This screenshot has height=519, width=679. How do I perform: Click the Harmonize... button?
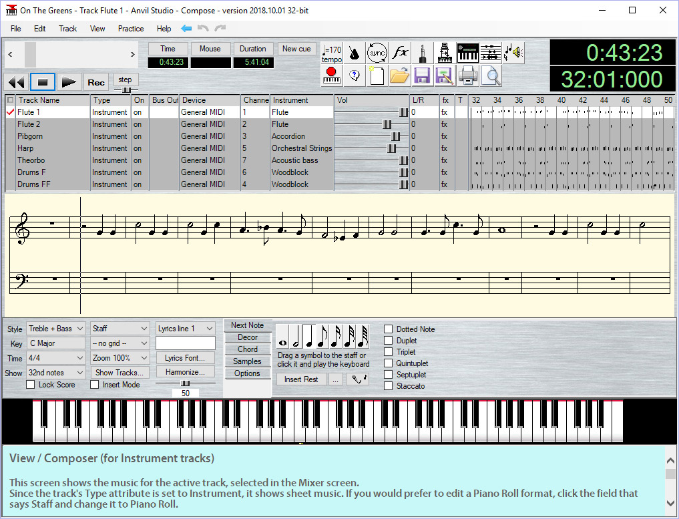pyautogui.click(x=186, y=372)
